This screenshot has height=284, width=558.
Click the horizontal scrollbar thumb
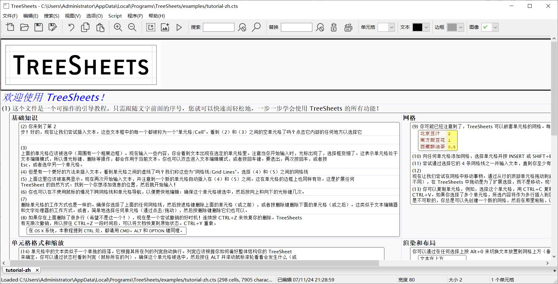(x=194, y=263)
